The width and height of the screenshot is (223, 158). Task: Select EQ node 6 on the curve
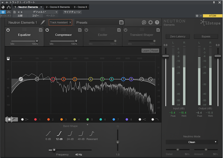111,79
